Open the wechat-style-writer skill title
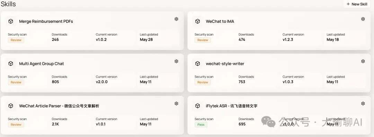374x137 pixels. 225,64
